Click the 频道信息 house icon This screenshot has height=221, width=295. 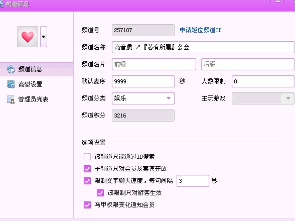(11, 69)
